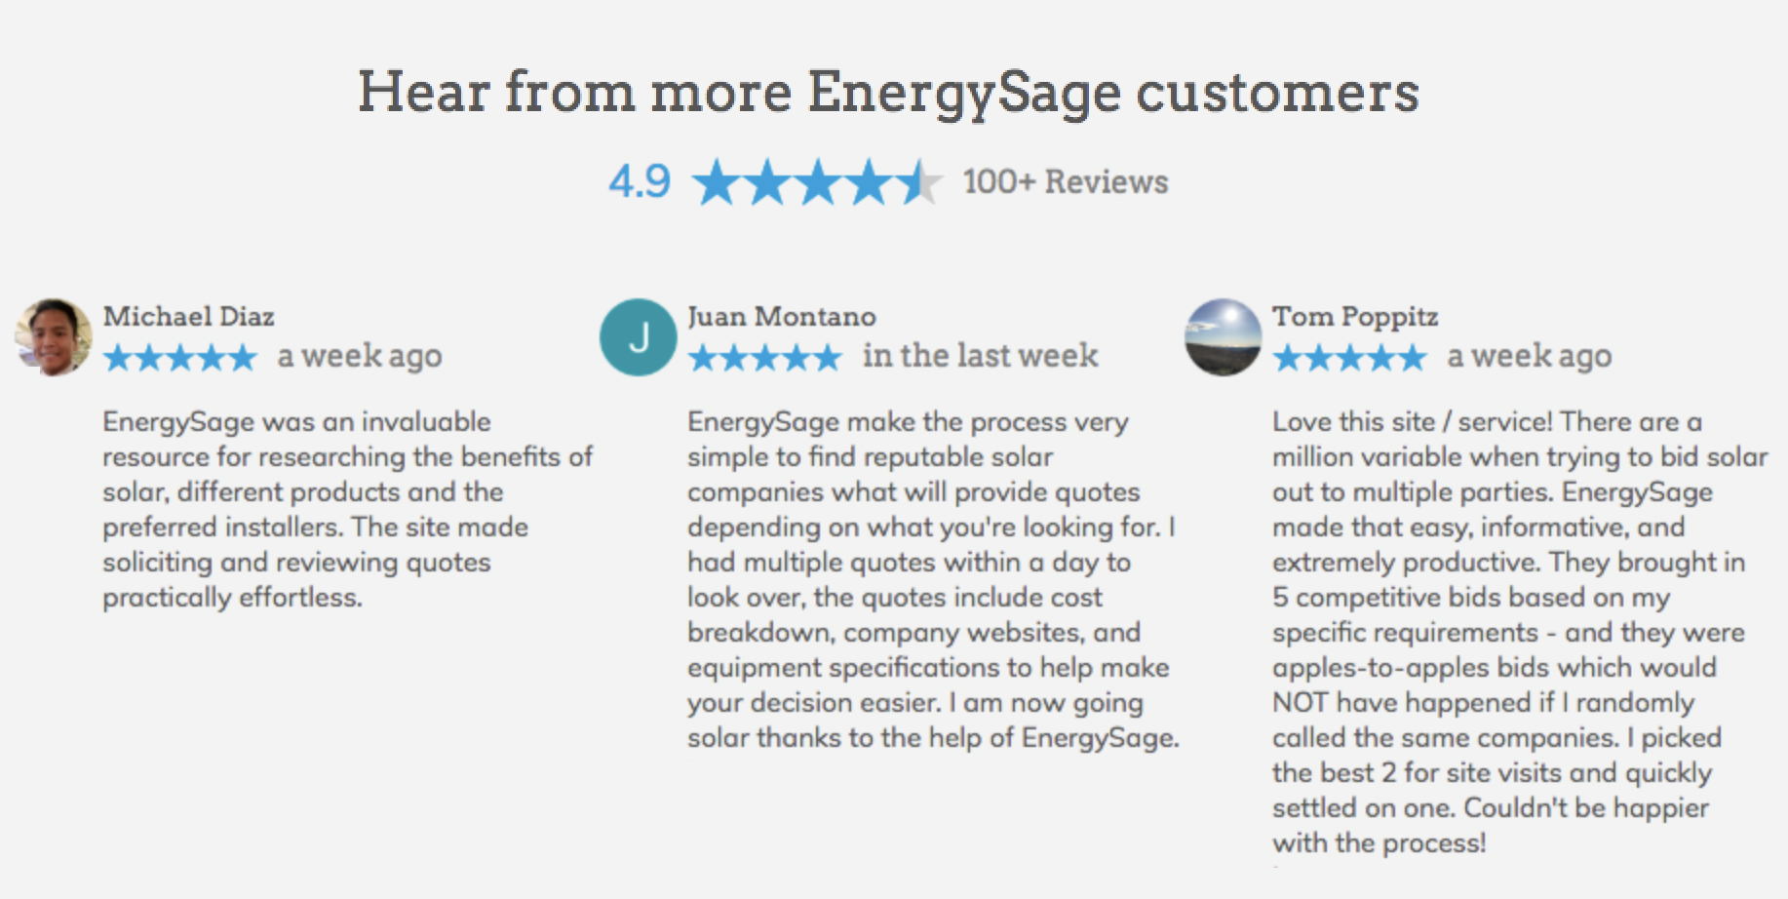
Task: Click Juan Montano's 'in the last week' timestamp
Action: click(x=980, y=356)
